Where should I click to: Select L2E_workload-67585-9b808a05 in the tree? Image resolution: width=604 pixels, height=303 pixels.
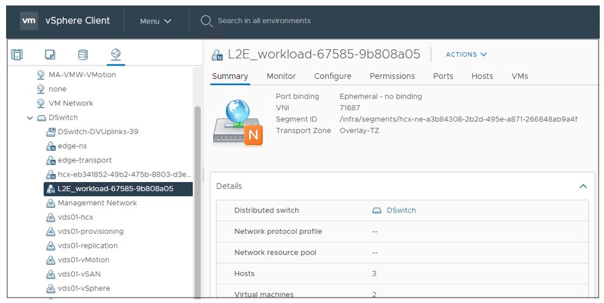click(x=118, y=189)
